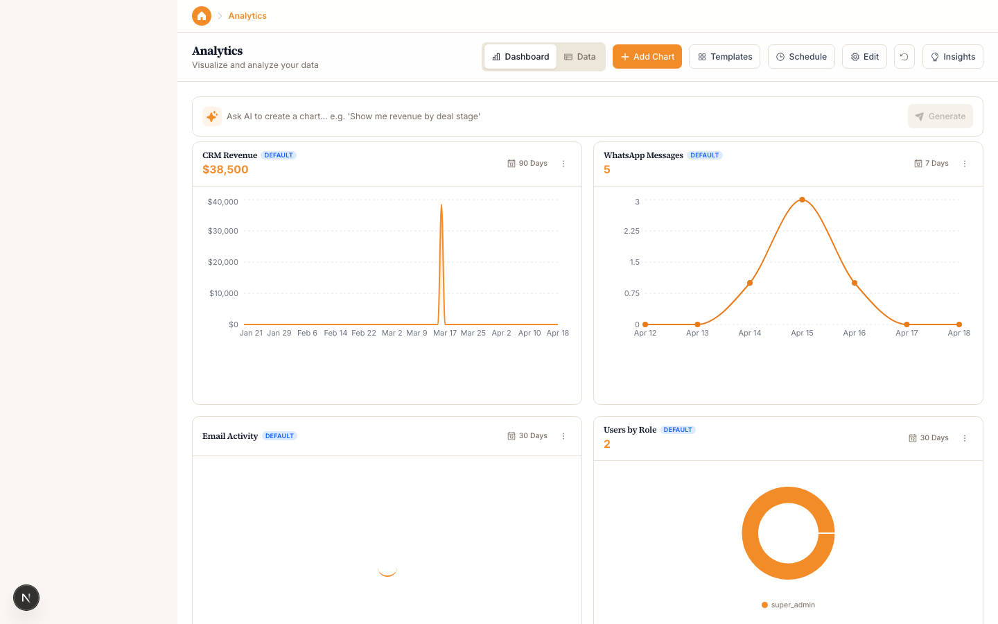Click the gear icon on the Edit button
This screenshot has width=998, height=624.
pyautogui.click(x=854, y=56)
